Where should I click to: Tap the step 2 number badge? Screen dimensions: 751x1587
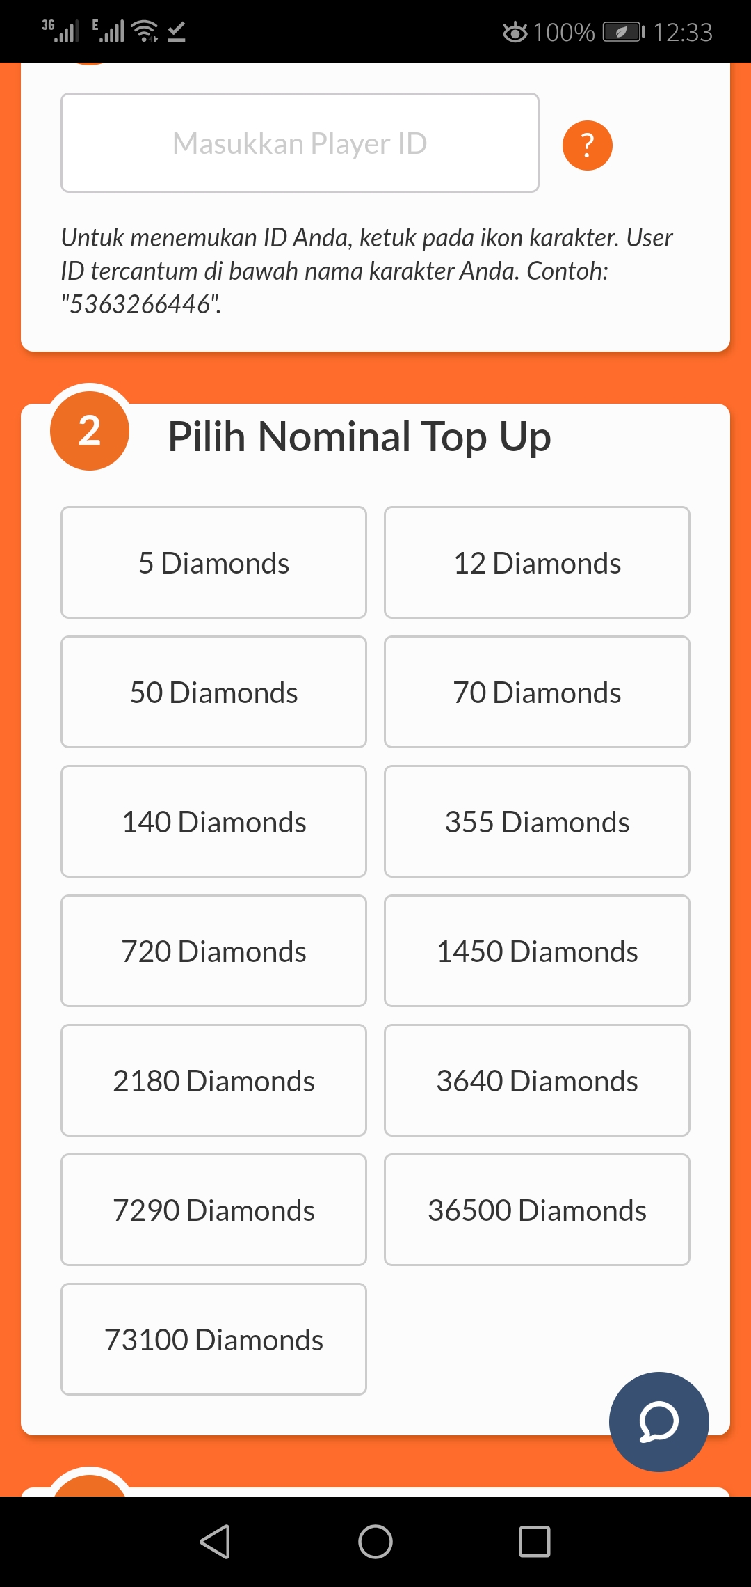coord(90,431)
